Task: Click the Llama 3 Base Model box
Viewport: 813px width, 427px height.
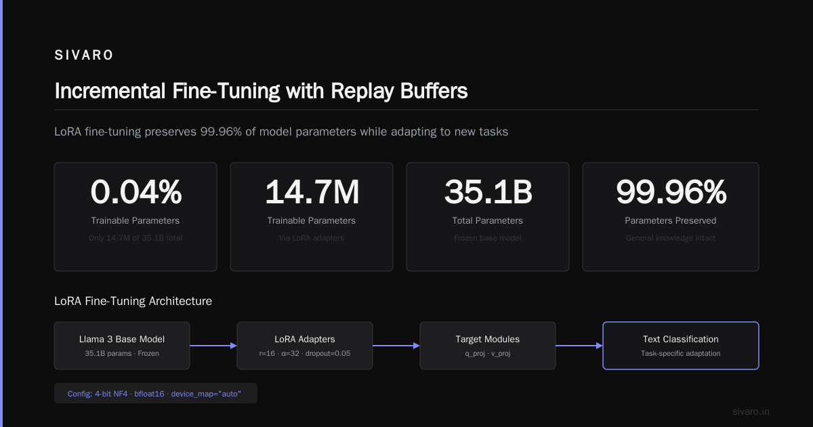Action: [x=122, y=346]
